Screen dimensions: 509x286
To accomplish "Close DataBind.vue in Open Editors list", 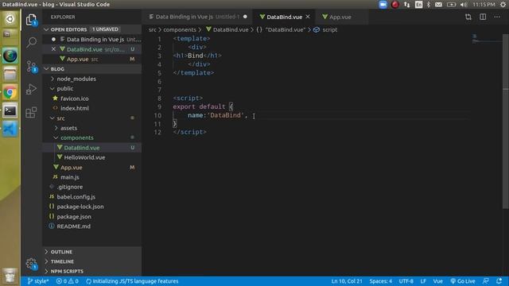I will [53, 49].
